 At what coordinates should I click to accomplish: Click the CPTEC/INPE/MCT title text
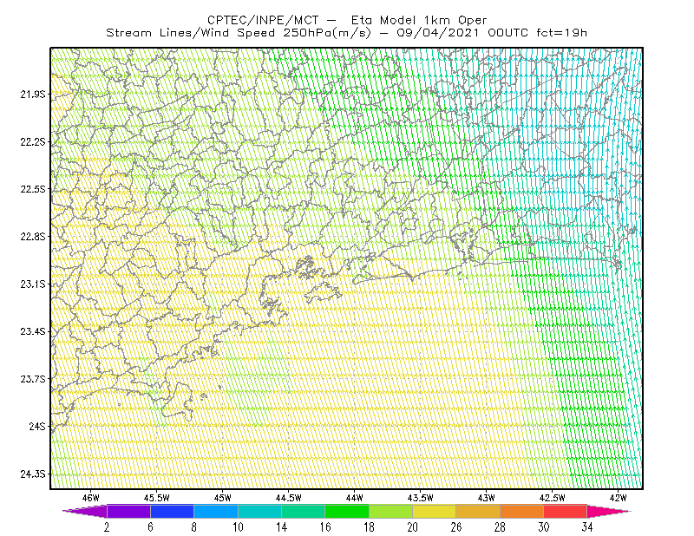click(x=263, y=20)
